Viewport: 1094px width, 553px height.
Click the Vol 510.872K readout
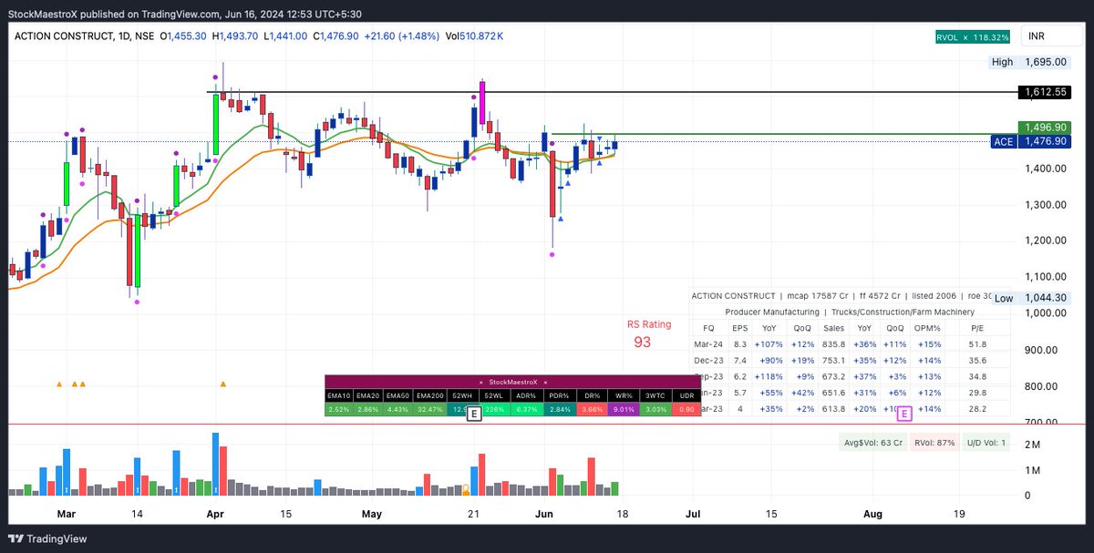474,37
